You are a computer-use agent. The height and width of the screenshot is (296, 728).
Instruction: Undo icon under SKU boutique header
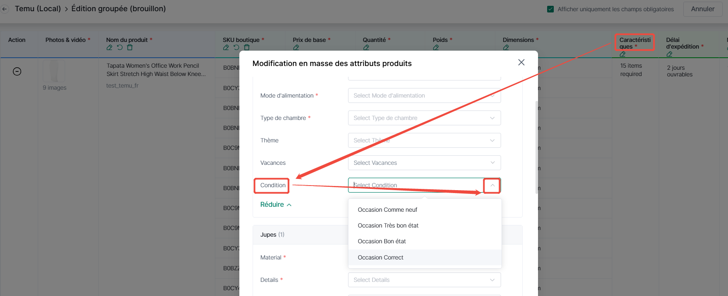tap(236, 47)
